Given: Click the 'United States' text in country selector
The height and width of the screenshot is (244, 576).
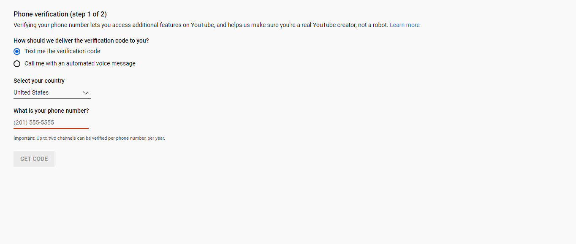Looking at the screenshot, I should [31, 92].
